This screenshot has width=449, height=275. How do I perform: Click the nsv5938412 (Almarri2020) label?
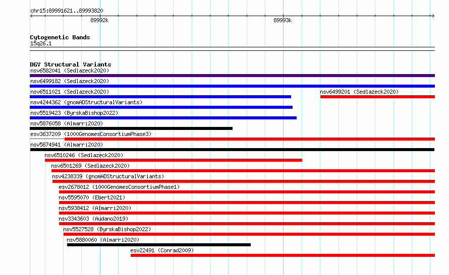95,208
